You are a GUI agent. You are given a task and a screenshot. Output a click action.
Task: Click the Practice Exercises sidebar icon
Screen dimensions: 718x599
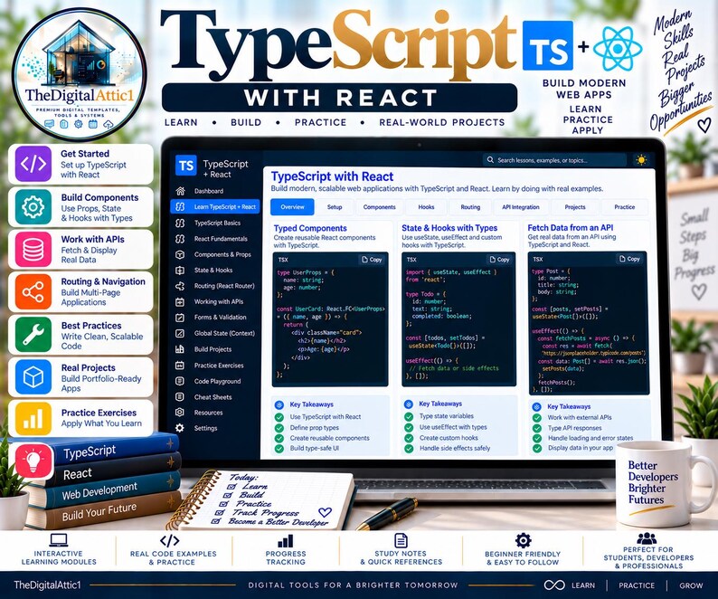pyautogui.click(x=180, y=366)
